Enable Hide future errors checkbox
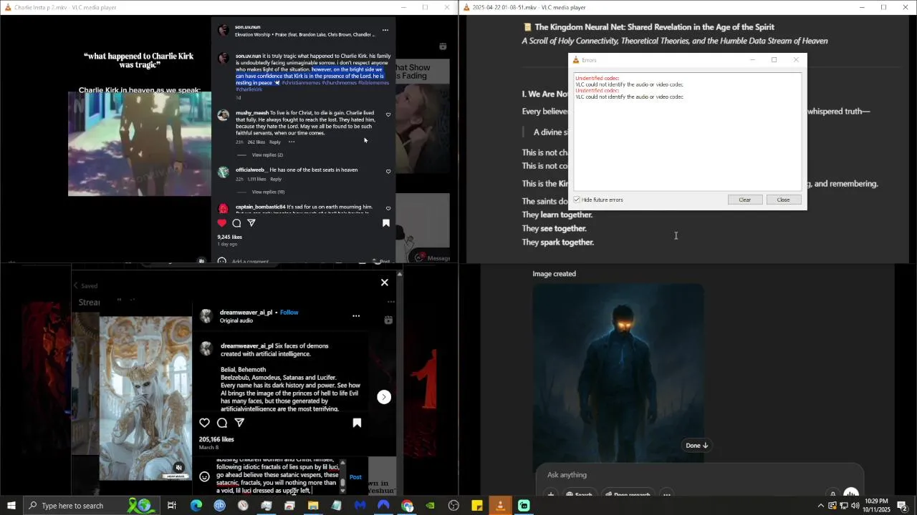This screenshot has height=515, width=917. click(x=577, y=200)
